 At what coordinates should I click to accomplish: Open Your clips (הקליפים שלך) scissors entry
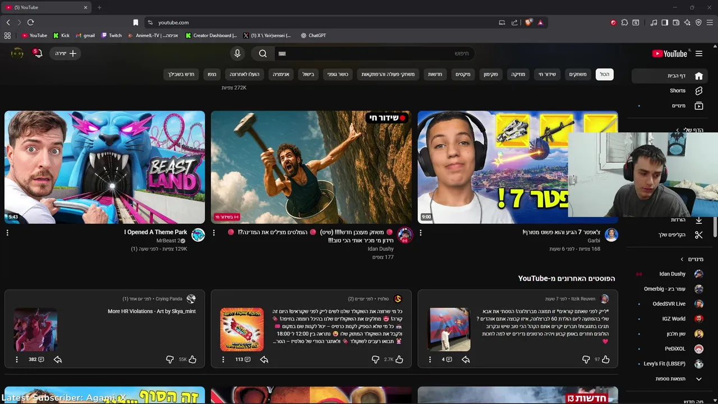670,235
